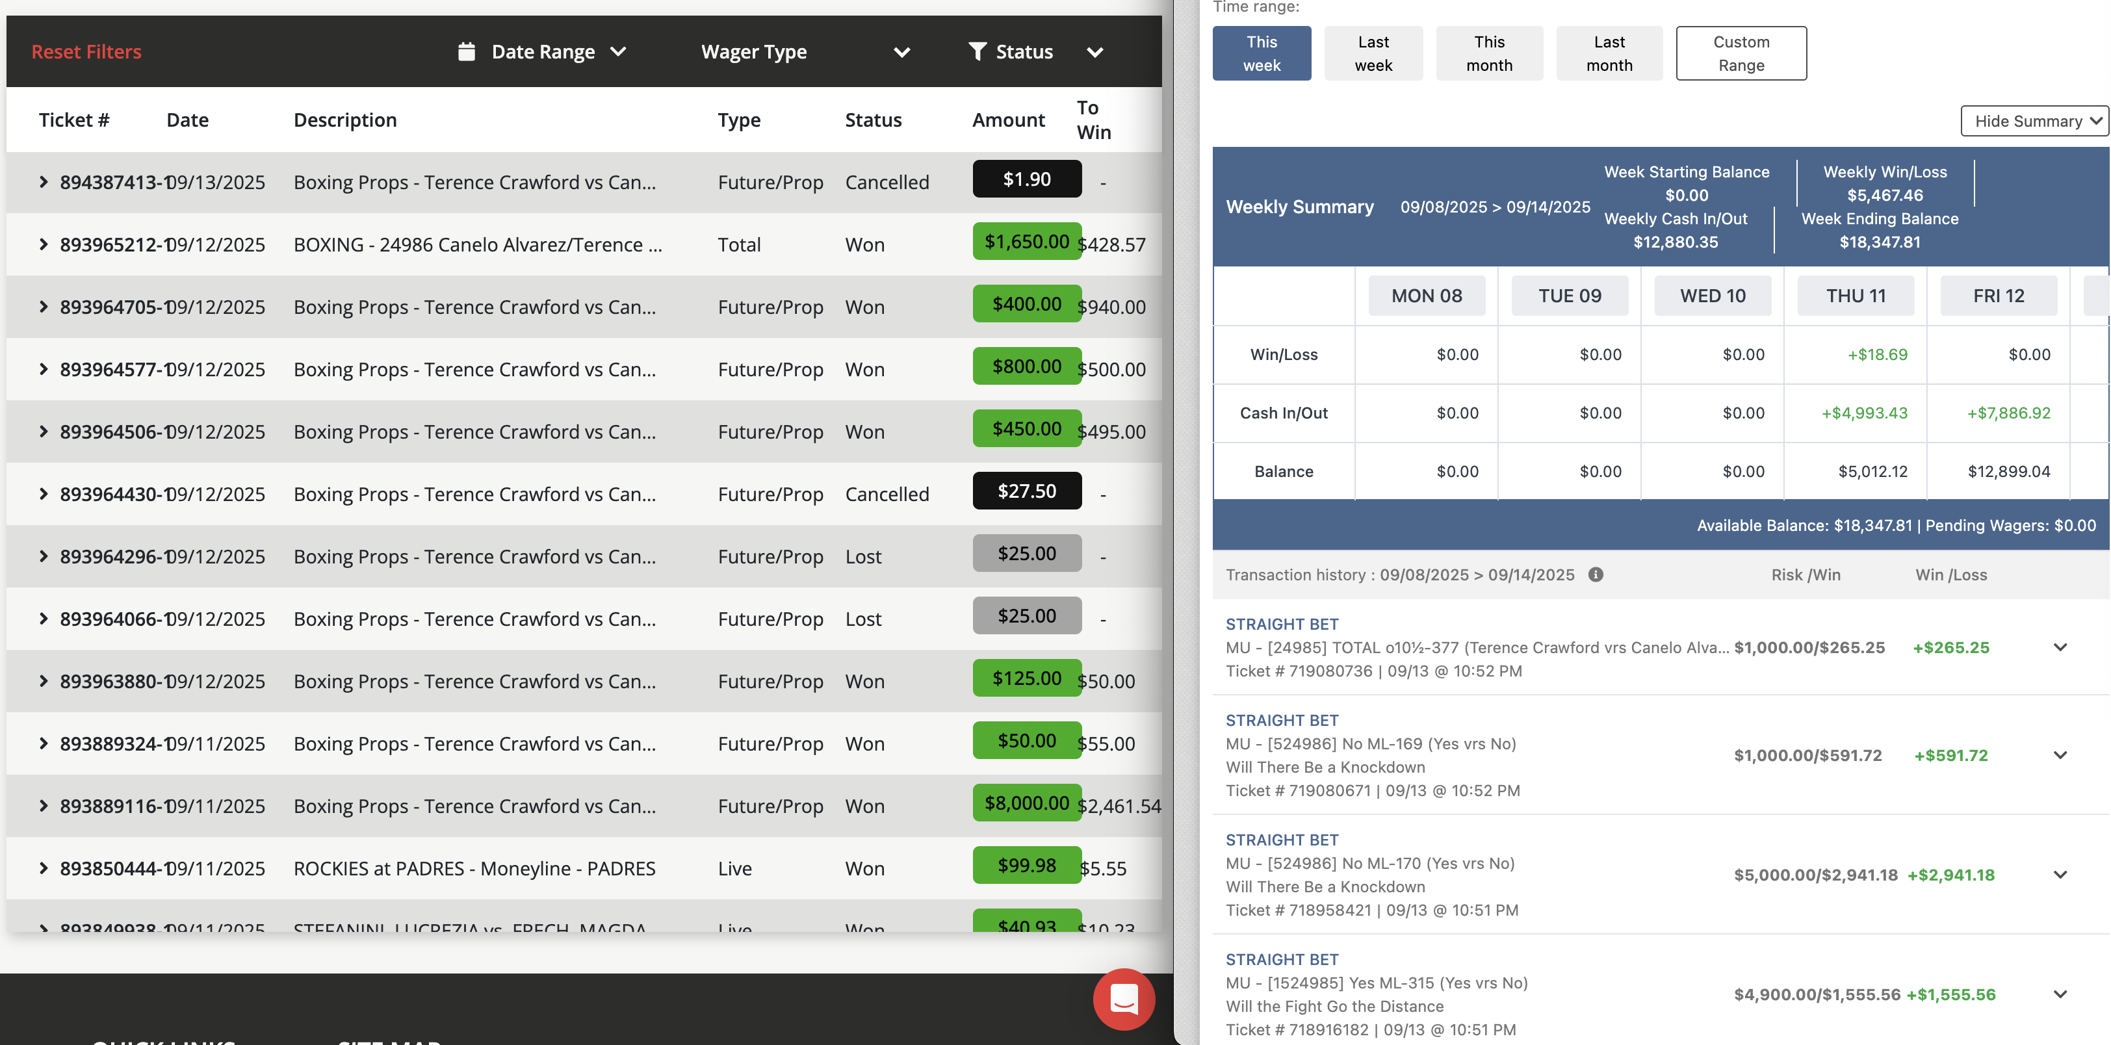The height and width of the screenshot is (1045, 2111).
Task: Expand ticket 893889116 row
Action: coord(44,806)
